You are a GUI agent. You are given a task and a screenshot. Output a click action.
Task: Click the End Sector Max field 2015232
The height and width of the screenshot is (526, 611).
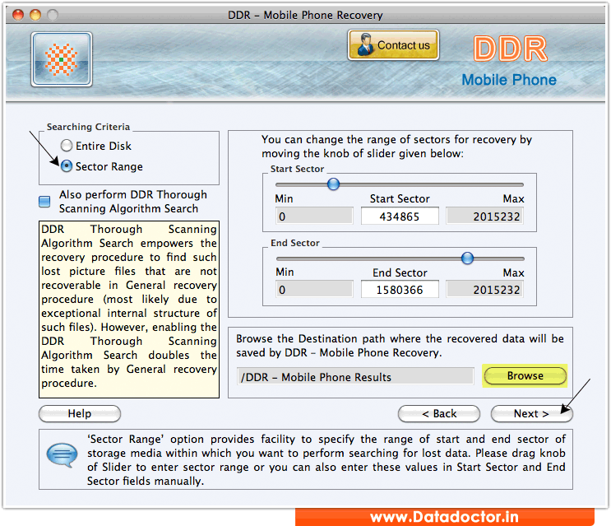point(484,290)
